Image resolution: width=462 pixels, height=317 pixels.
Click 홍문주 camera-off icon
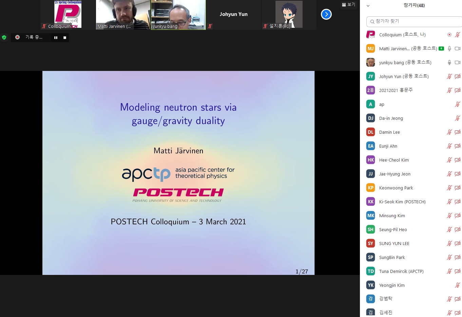[458, 90]
